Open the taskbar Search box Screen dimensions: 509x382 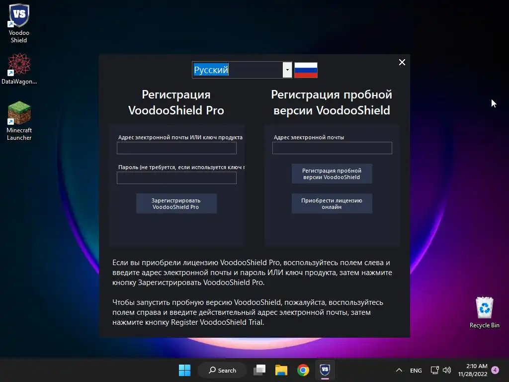(x=222, y=370)
